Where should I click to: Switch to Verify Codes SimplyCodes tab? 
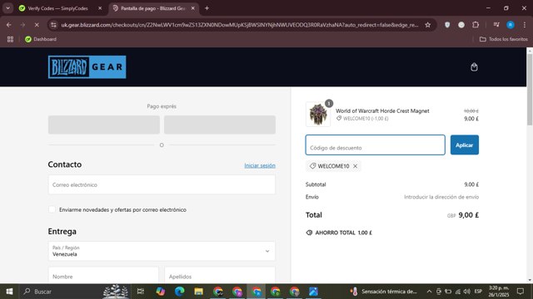click(x=57, y=8)
